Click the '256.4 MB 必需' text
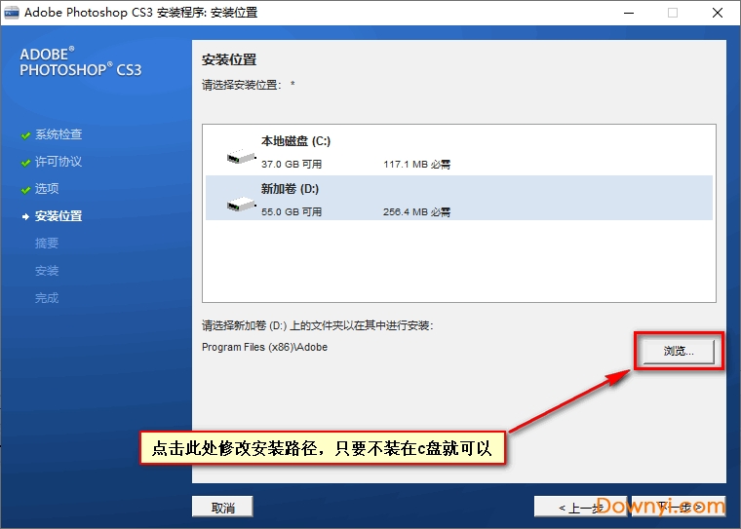This screenshot has height=529, width=741. pos(417,212)
